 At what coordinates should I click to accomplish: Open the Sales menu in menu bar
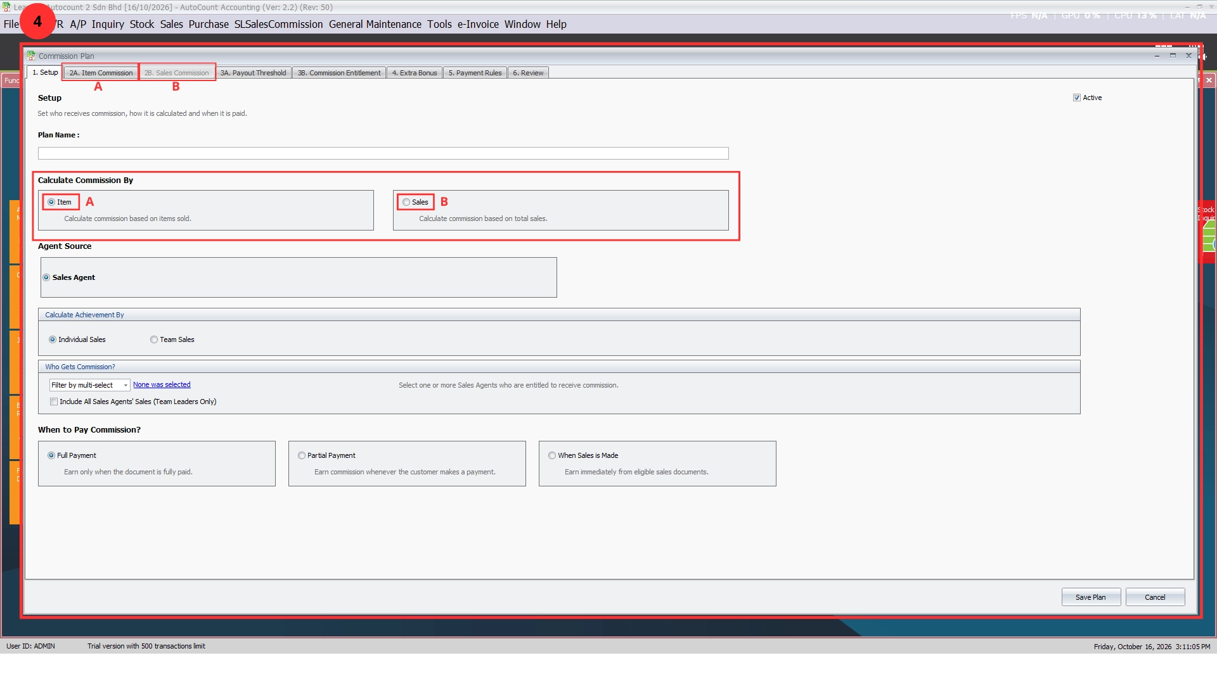point(171,24)
